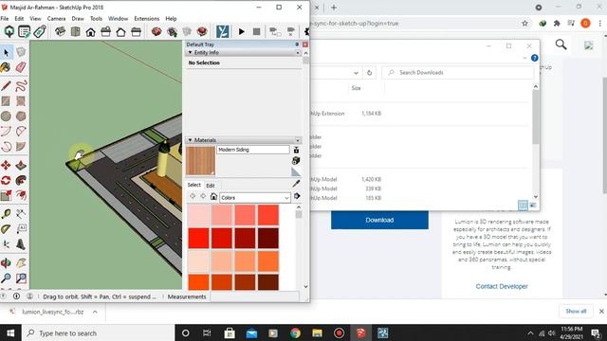Click the Sample Paint eyedropper icon
Screen dimensions: 607x341
[x=296, y=184]
